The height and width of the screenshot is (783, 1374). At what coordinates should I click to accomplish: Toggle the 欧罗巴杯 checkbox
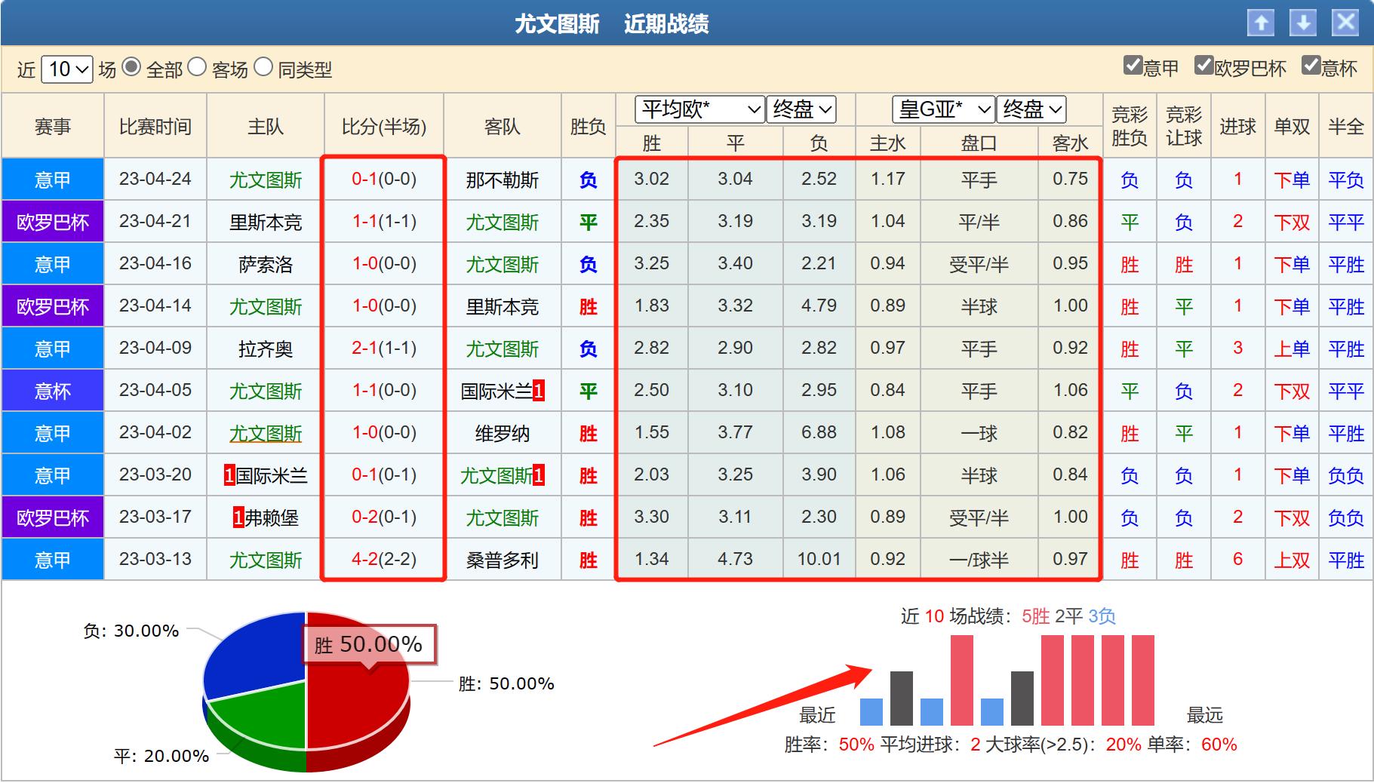(x=1203, y=66)
